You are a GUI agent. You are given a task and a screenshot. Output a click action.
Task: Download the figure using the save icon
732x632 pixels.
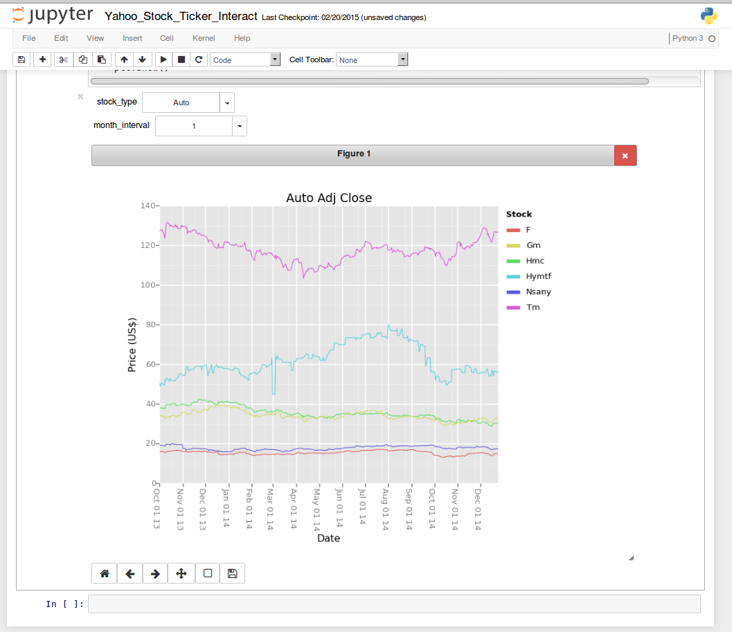tap(232, 573)
